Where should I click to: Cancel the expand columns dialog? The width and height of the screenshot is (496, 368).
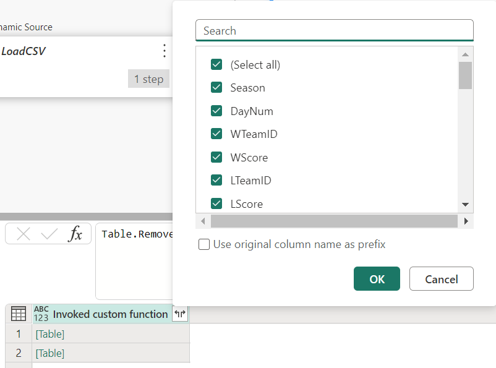[x=441, y=278]
